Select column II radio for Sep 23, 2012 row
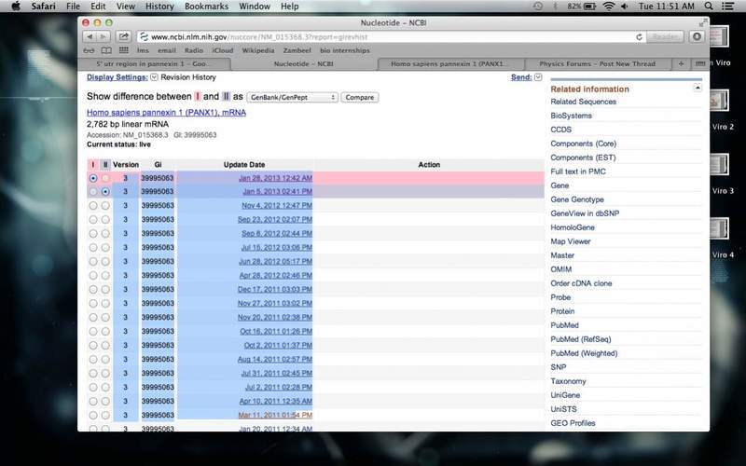746x466 pixels. (x=105, y=220)
